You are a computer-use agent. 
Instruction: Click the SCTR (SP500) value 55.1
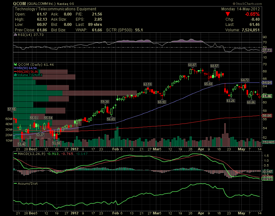click(x=139, y=30)
